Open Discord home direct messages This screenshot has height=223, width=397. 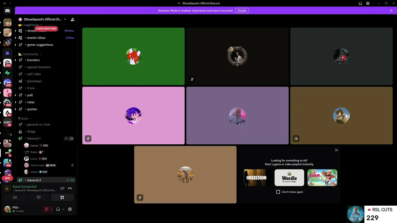pos(7,11)
